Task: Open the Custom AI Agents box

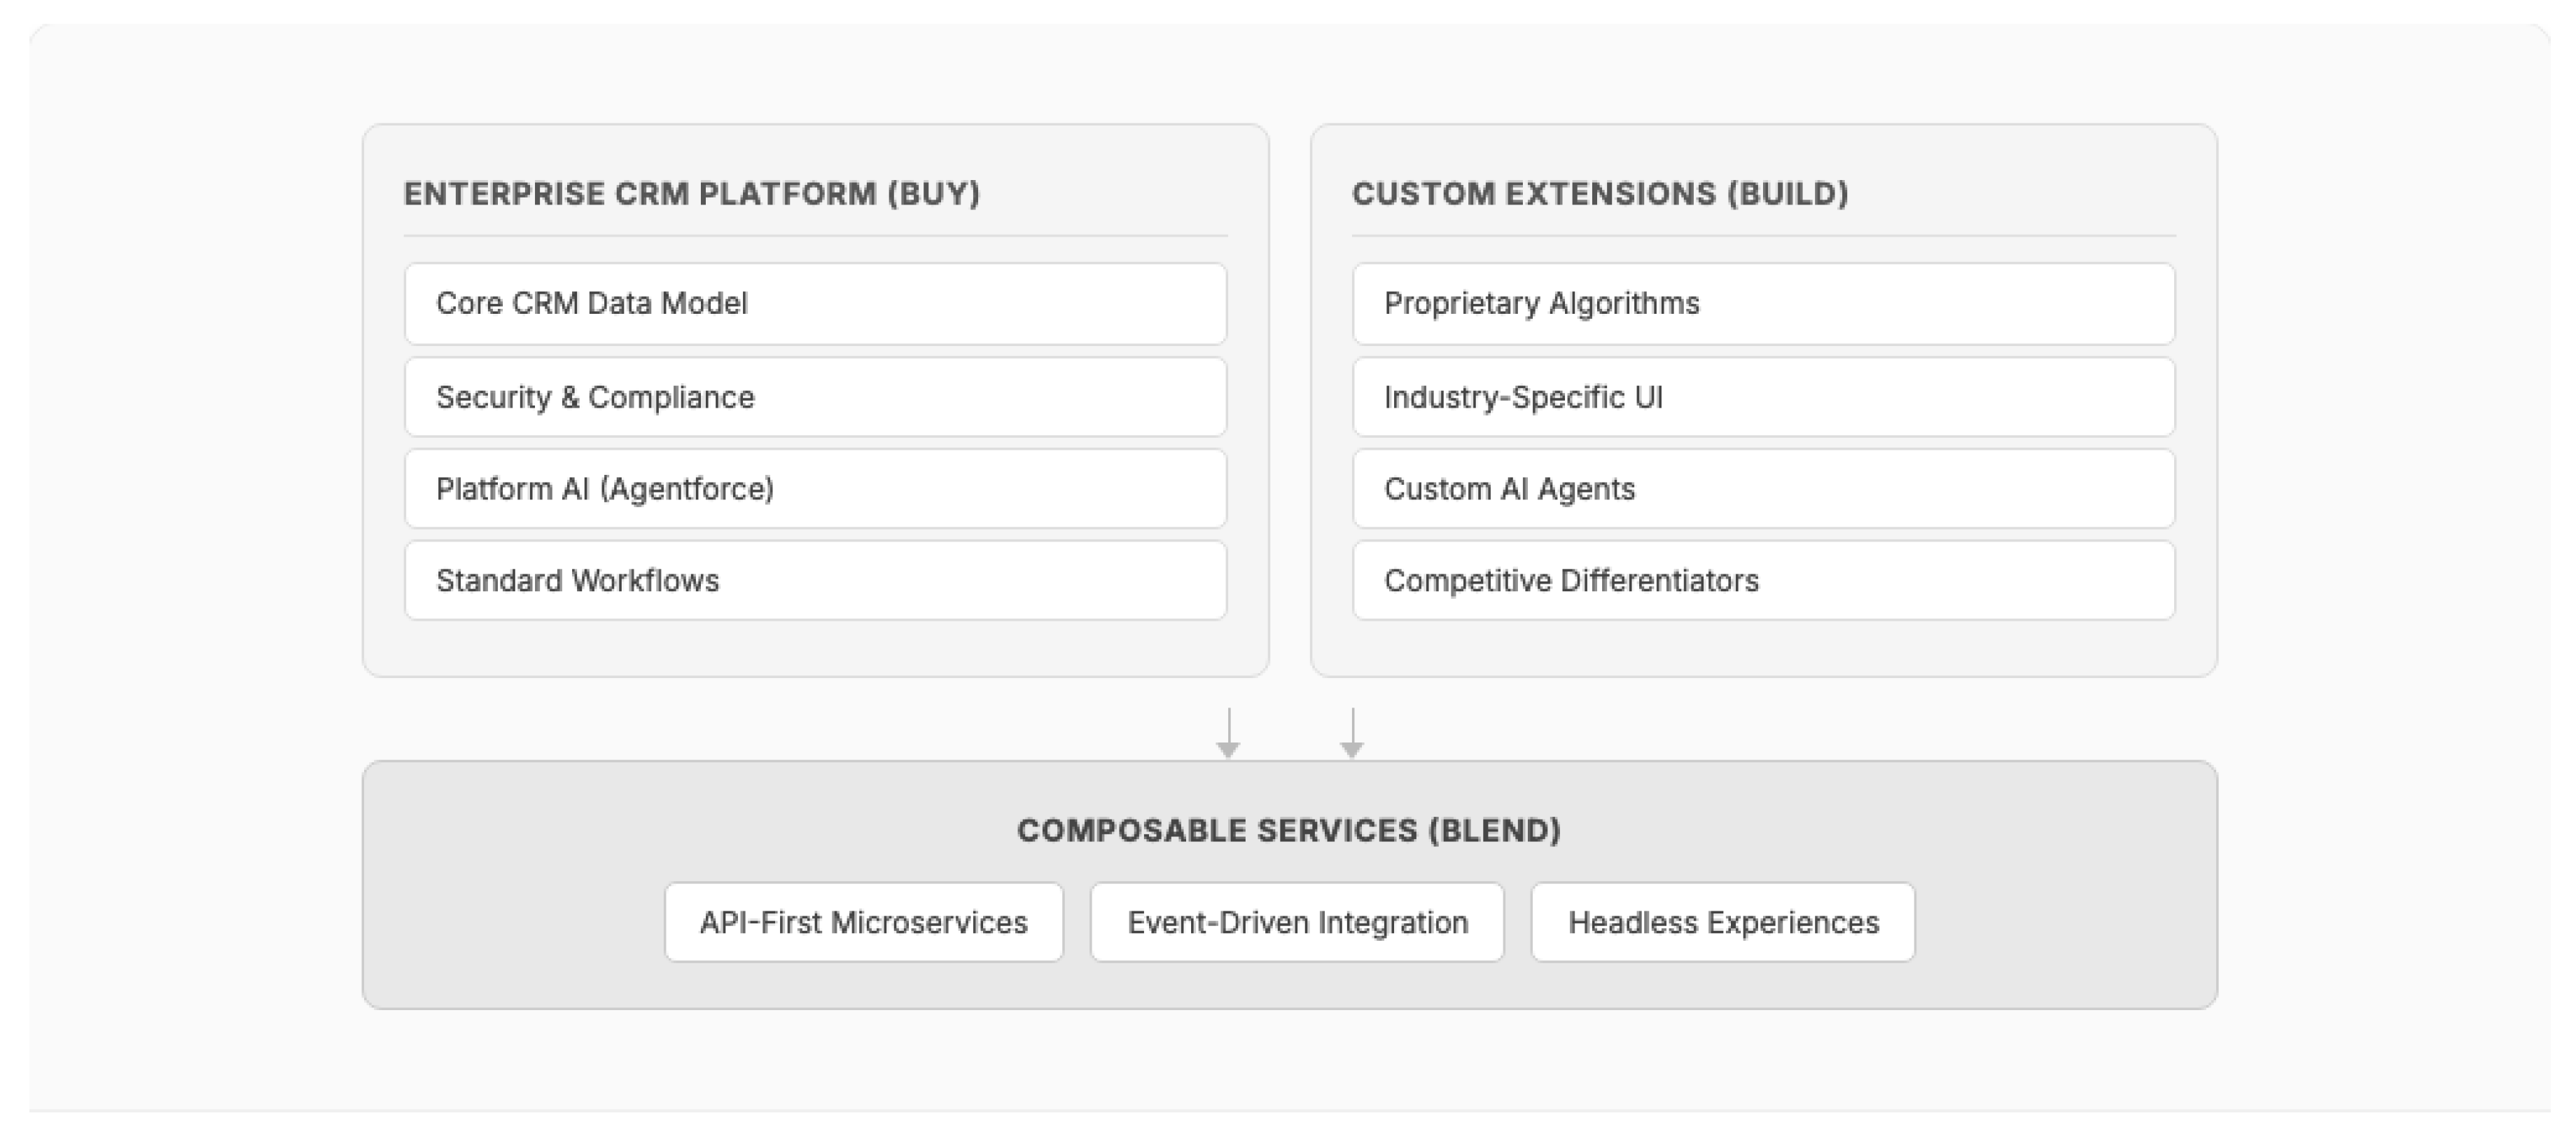Action: tap(1763, 489)
